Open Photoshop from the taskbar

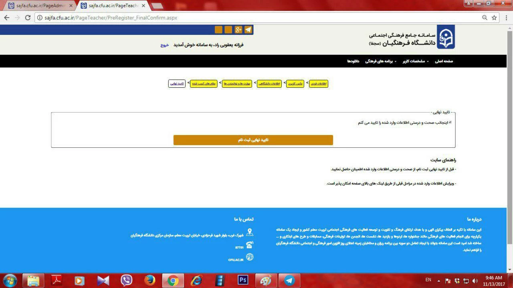tap(243, 280)
